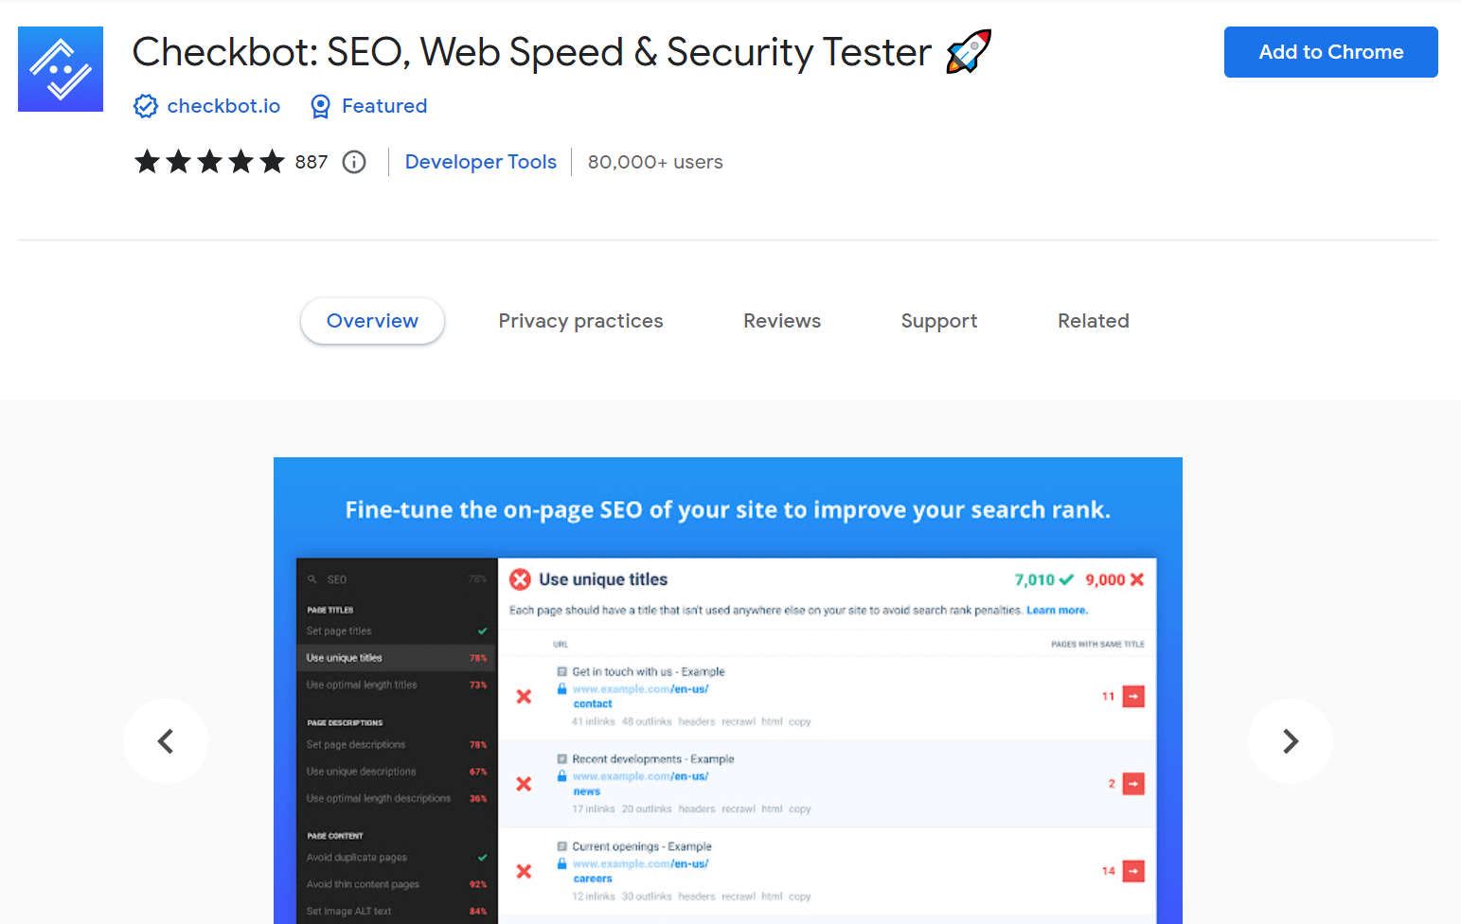Click the 887 ratings count

click(311, 162)
